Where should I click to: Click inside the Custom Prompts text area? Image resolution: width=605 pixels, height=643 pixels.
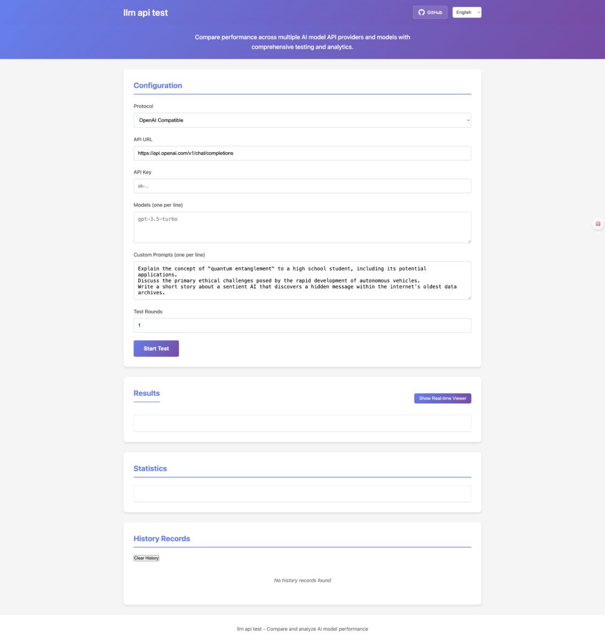[302, 281]
